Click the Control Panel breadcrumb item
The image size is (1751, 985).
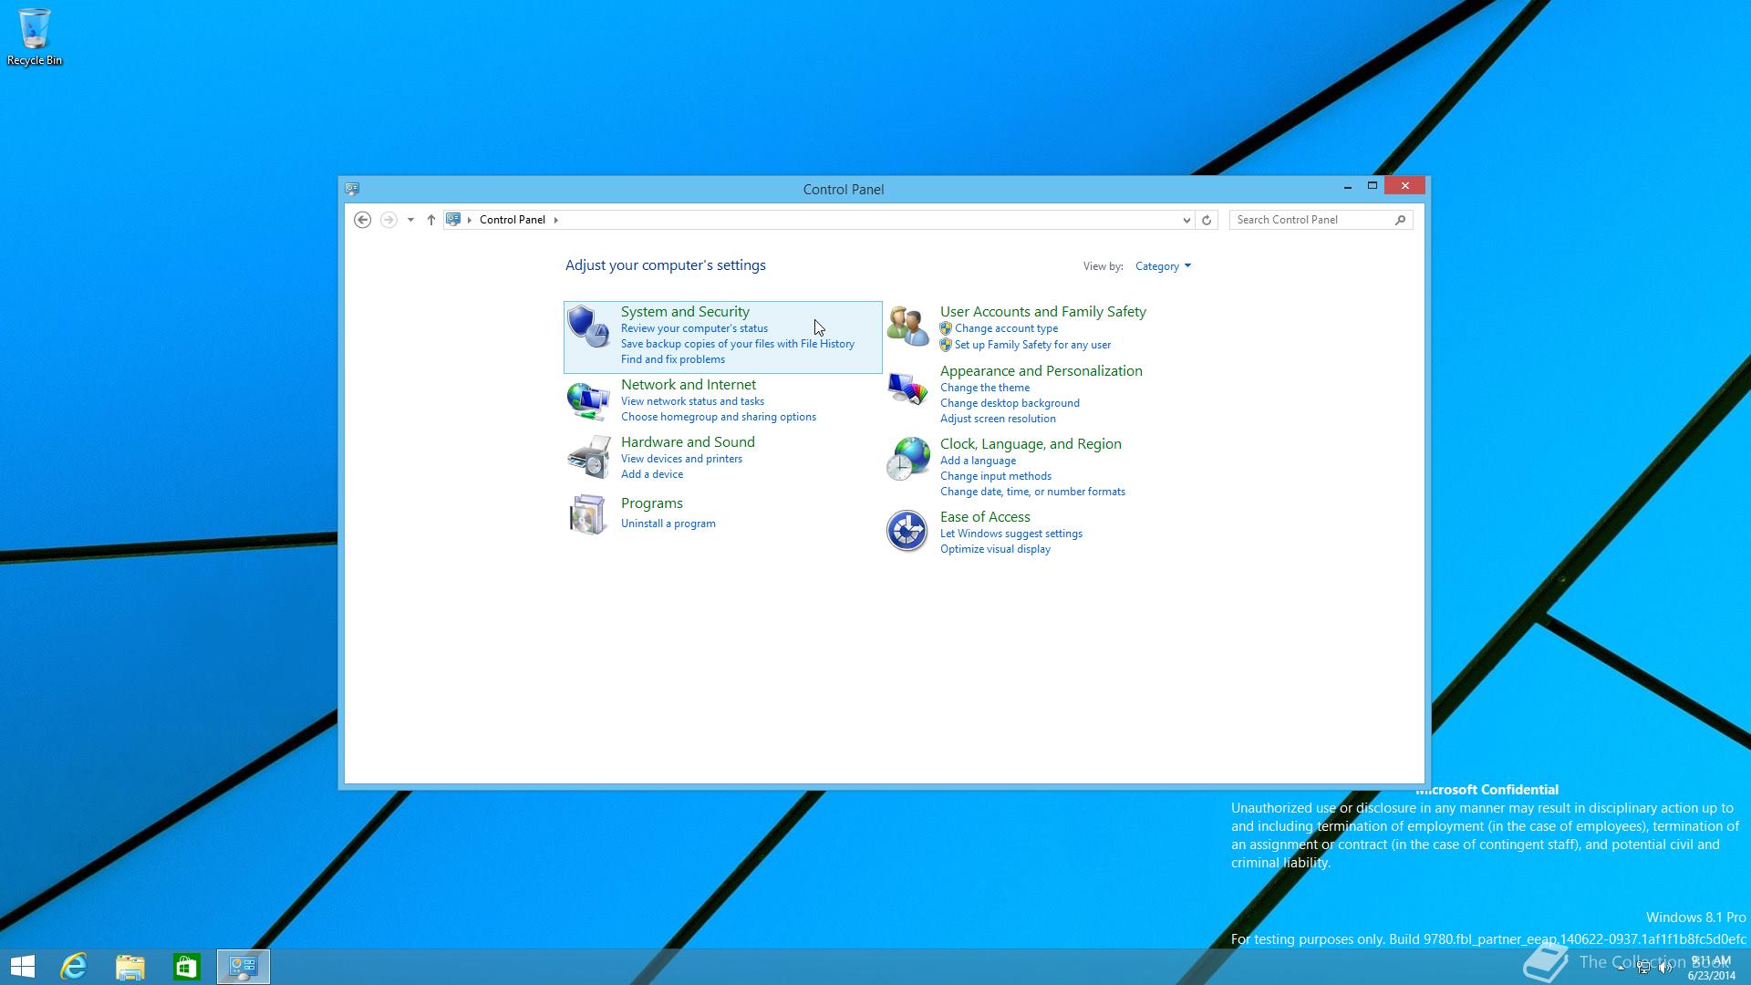(x=513, y=220)
